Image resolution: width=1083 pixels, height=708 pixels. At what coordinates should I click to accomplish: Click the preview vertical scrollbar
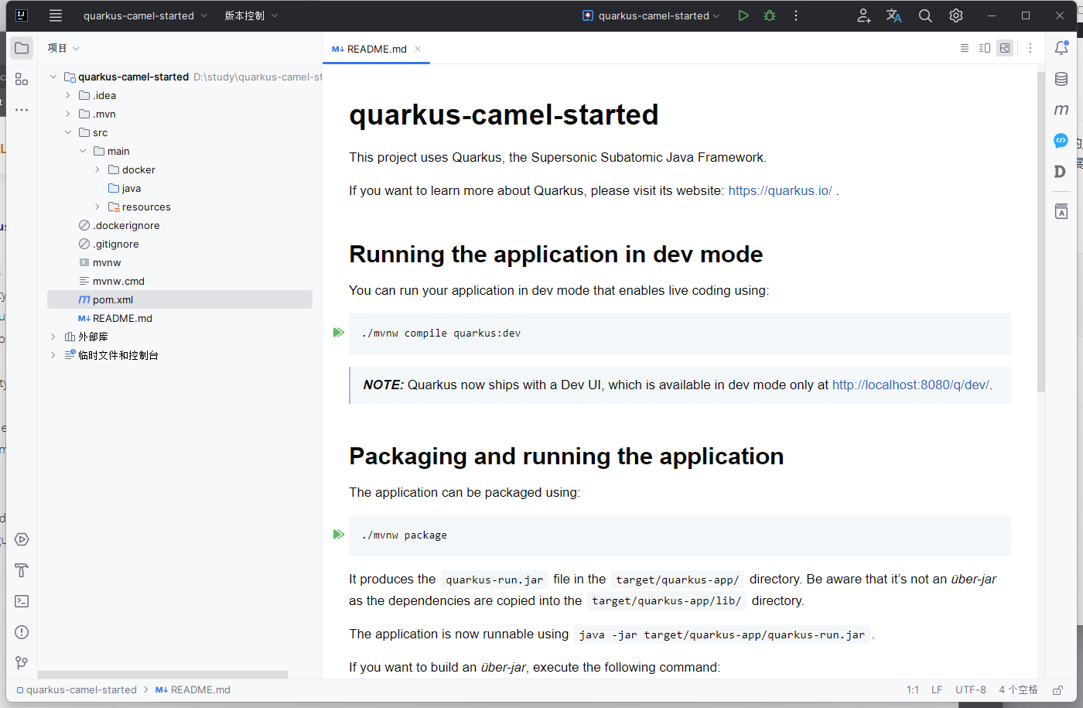coord(1041,232)
